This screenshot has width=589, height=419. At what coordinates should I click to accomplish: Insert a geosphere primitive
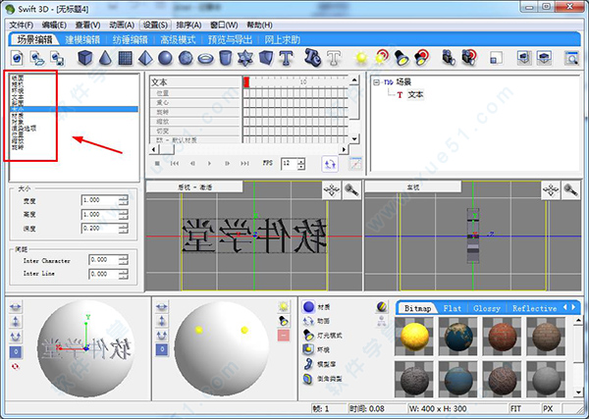[186, 58]
